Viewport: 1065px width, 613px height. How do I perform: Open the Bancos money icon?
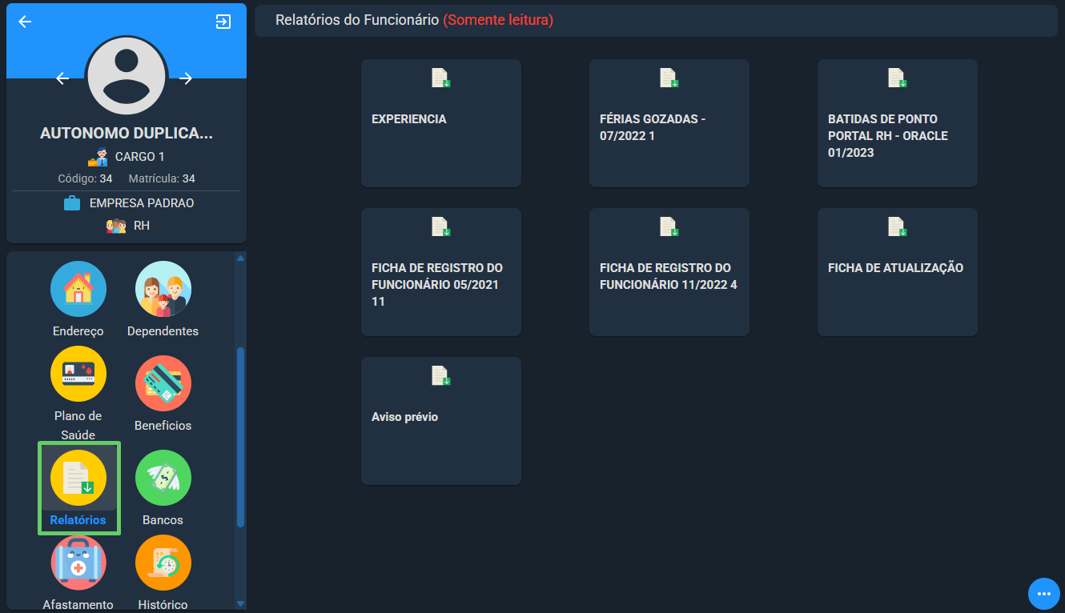click(x=163, y=478)
